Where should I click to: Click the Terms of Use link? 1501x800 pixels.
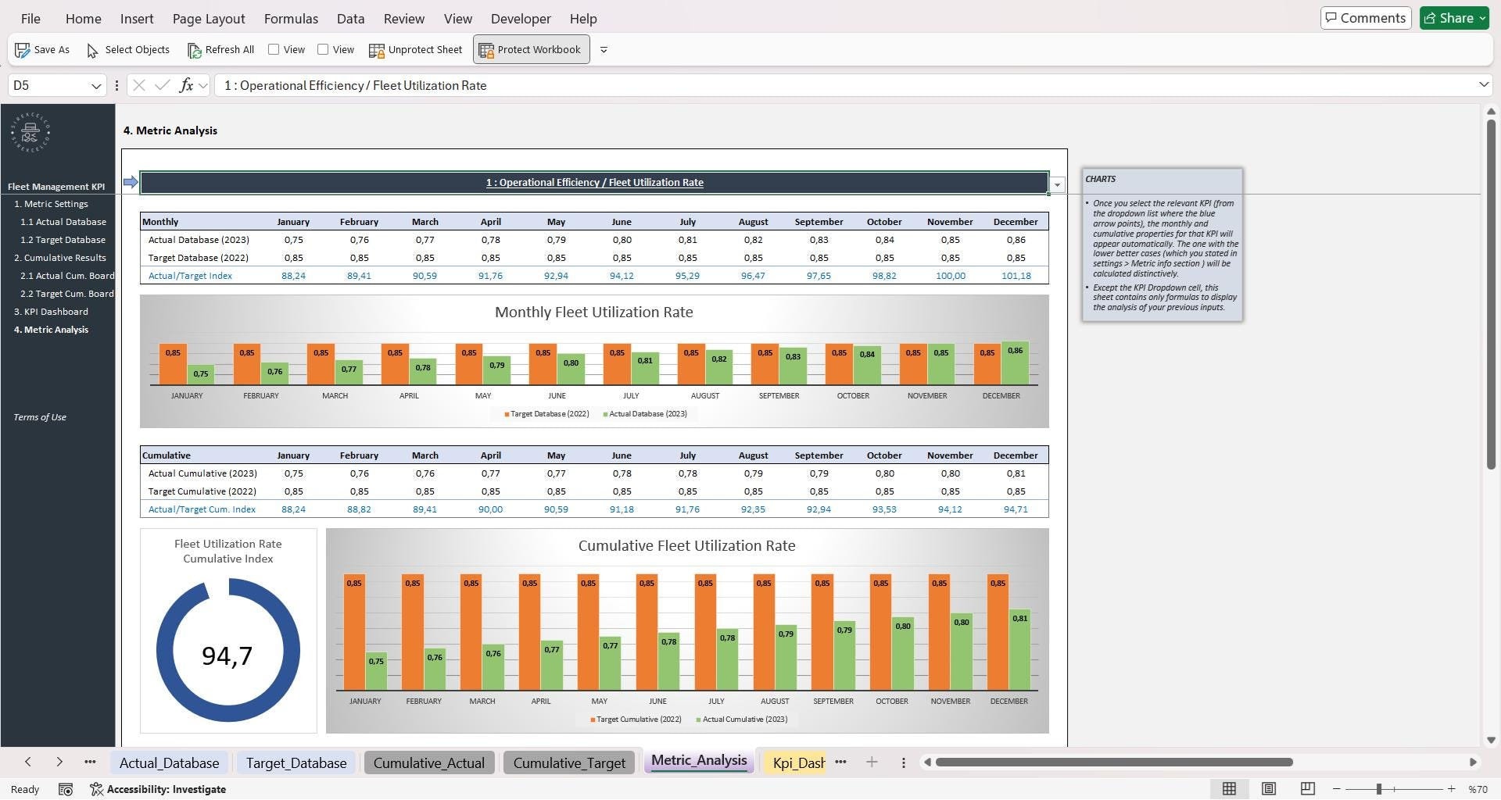(x=39, y=416)
